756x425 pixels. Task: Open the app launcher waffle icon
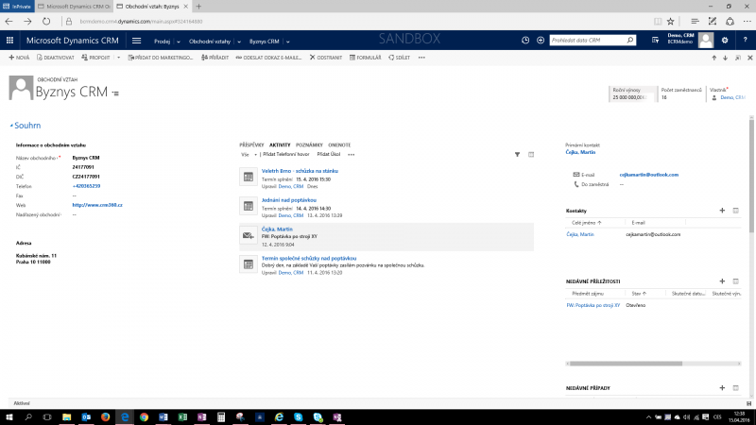point(9,41)
